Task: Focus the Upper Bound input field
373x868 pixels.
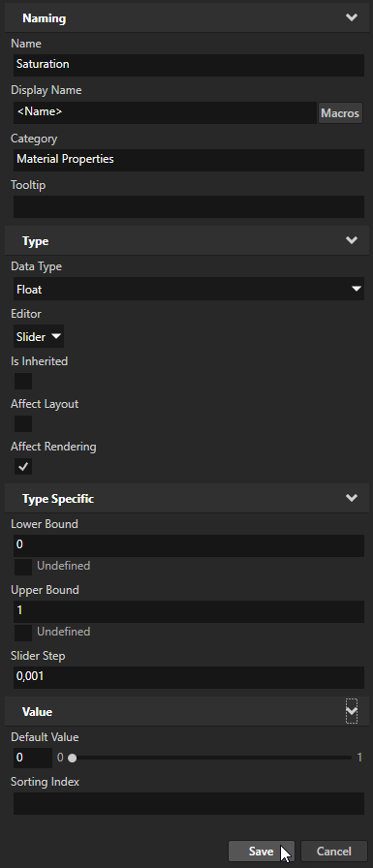Action: coord(189,611)
